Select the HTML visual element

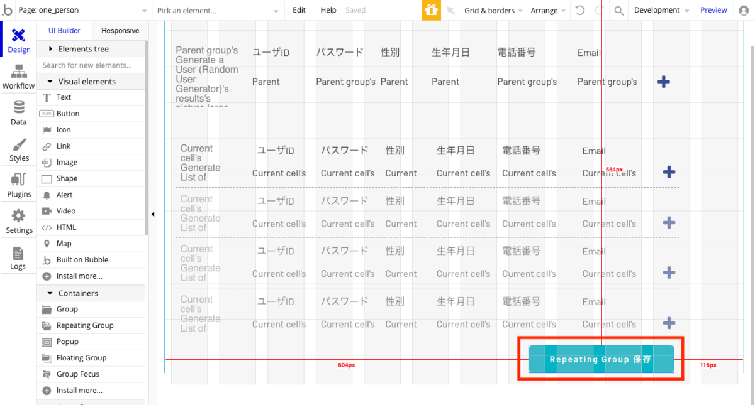coord(91,227)
